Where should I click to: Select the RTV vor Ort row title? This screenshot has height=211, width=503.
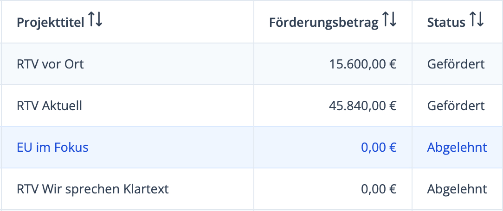50,64
